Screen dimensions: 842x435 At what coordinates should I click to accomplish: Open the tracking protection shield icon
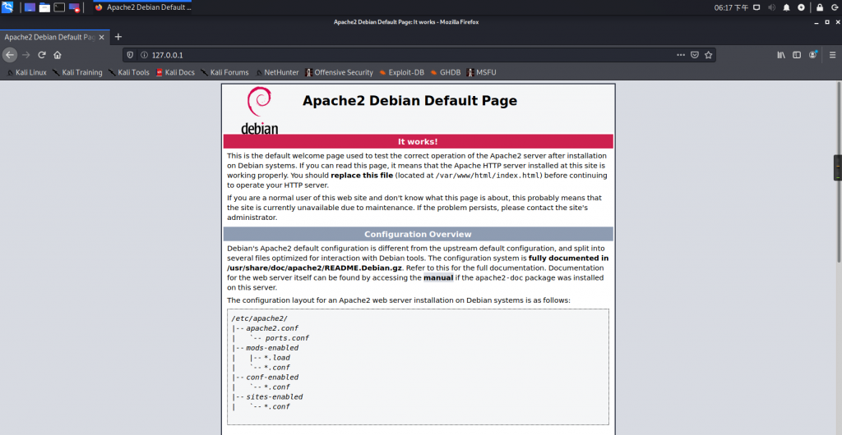pos(132,55)
